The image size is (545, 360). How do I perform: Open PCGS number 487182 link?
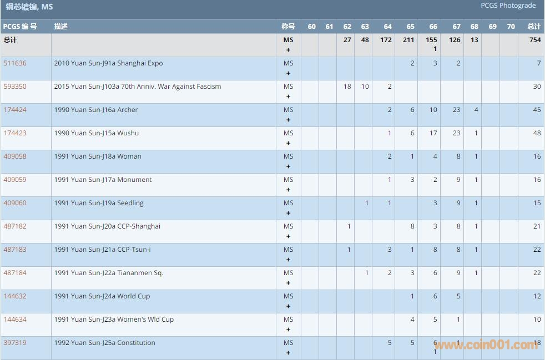coord(15,226)
